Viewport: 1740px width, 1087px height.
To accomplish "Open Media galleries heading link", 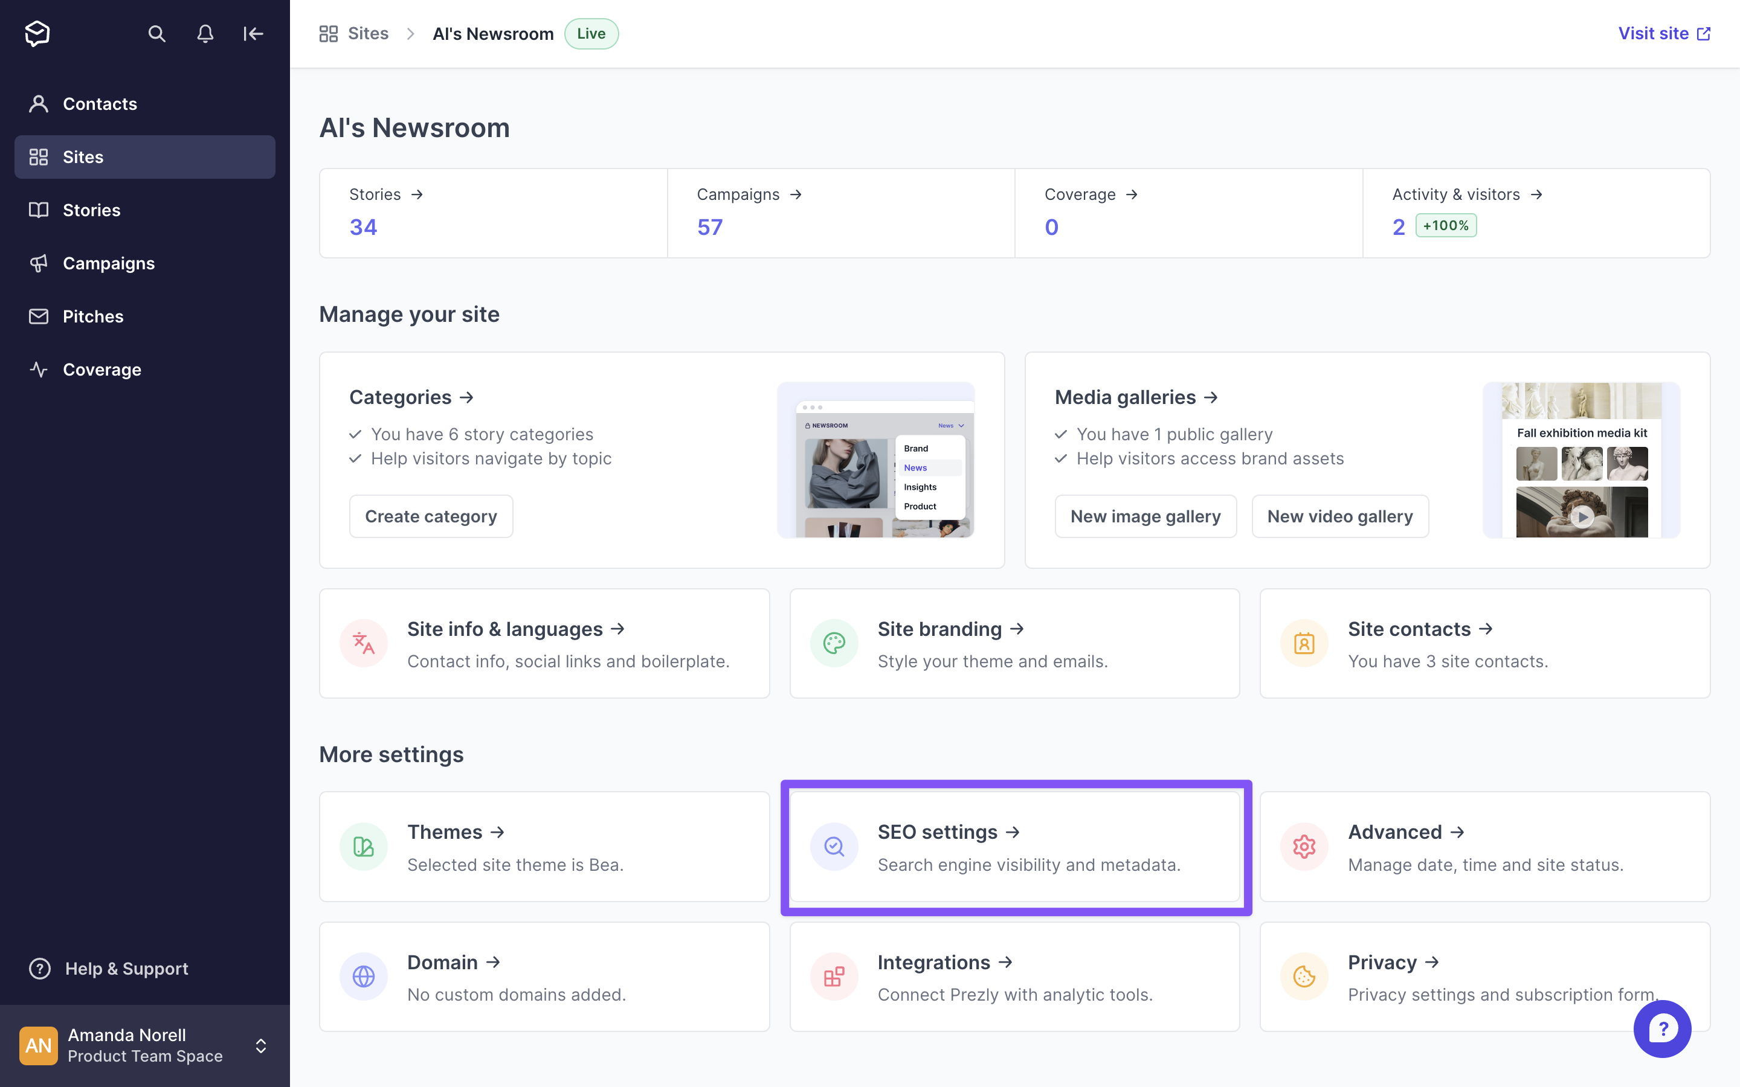I will (x=1136, y=397).
